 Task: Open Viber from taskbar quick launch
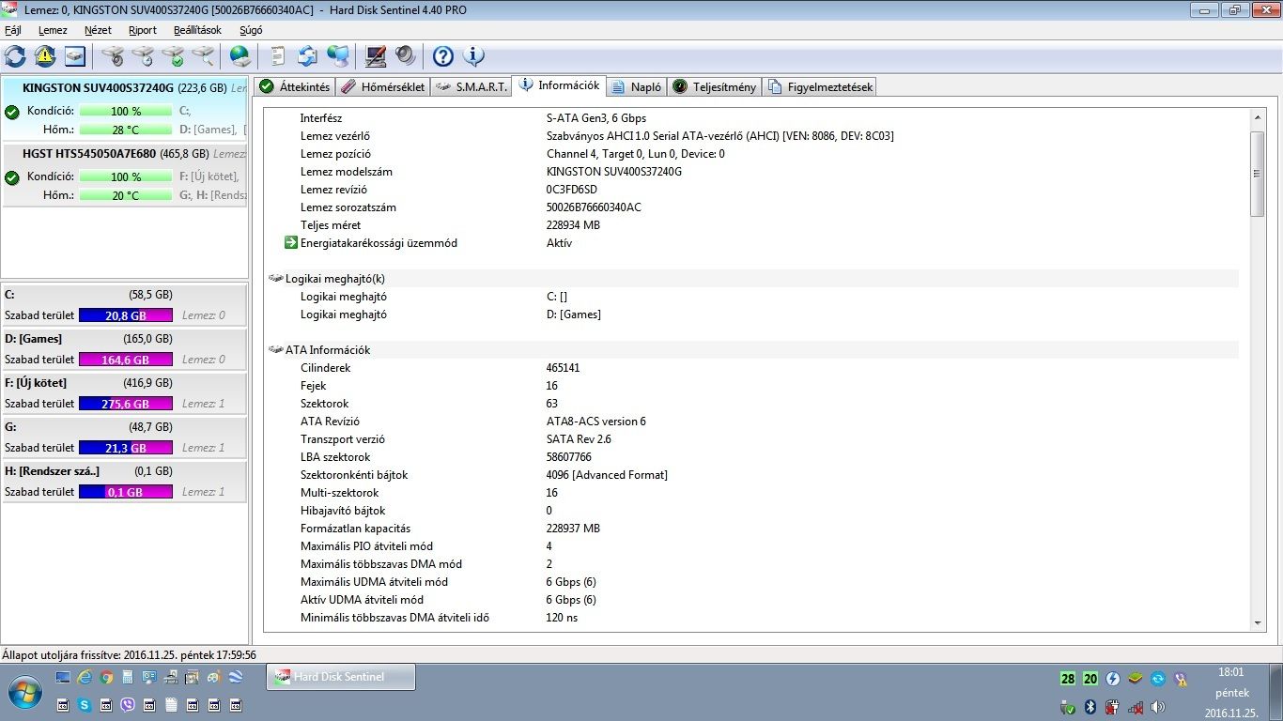click(128, 705)
